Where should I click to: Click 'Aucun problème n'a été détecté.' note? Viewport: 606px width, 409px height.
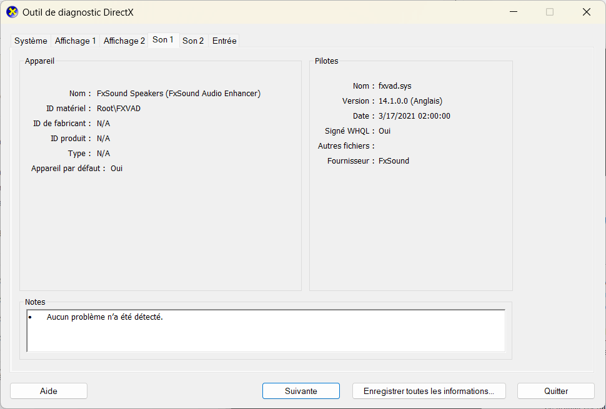pos(105,317)
